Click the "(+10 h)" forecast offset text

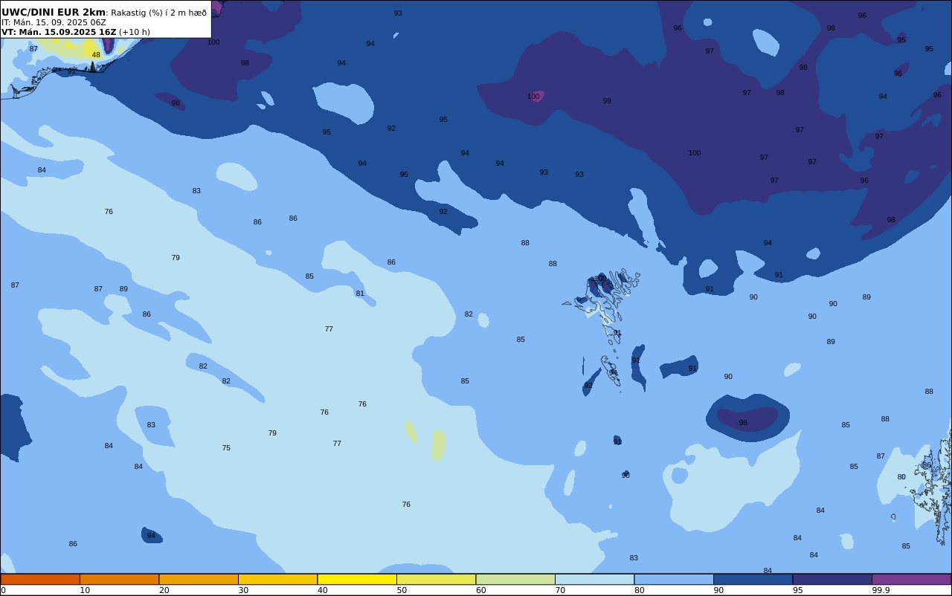pyautogui.click(x=135, y=32)
